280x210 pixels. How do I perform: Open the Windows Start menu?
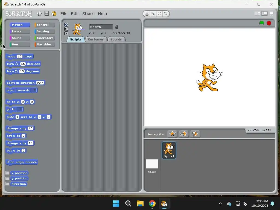(x=116, y=203)
